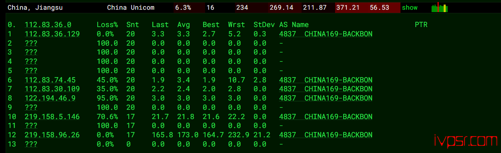Click the "StDev" column header
This screenshot has height=153, width=501.
pos(264,25)
